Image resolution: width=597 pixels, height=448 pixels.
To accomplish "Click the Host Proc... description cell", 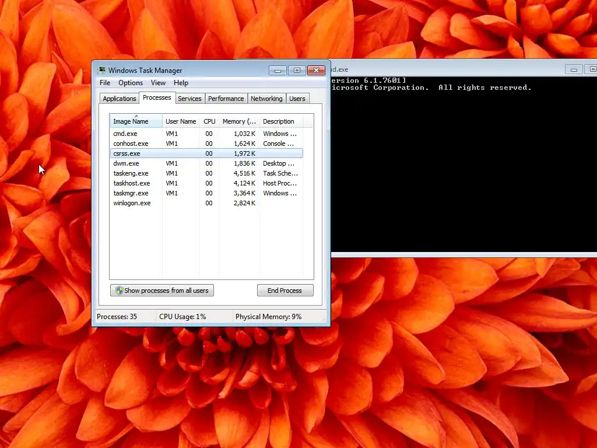I will click(x=280, y=183).
